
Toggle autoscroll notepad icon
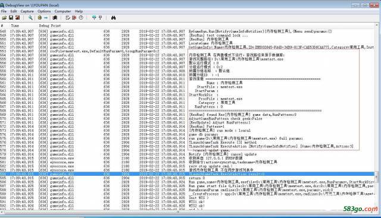coord(68,18)
